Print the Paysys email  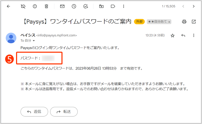pos(184,22)
